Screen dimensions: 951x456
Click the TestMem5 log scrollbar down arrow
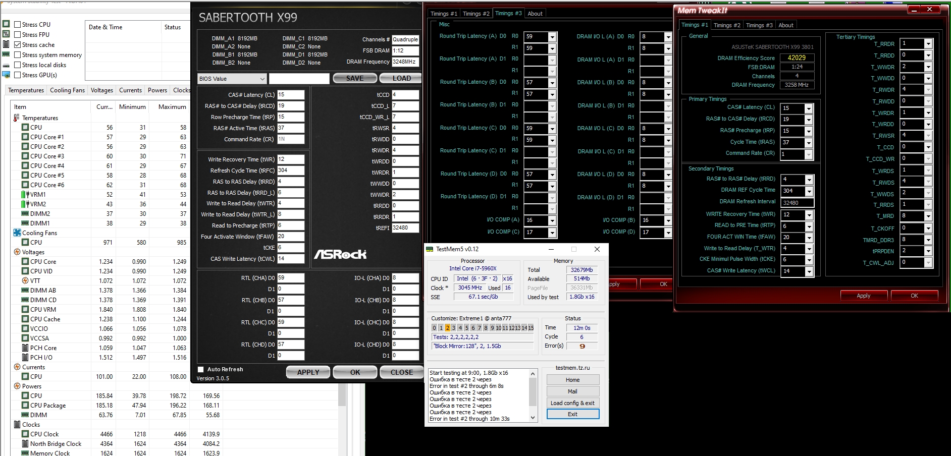(x=533, y=418)
